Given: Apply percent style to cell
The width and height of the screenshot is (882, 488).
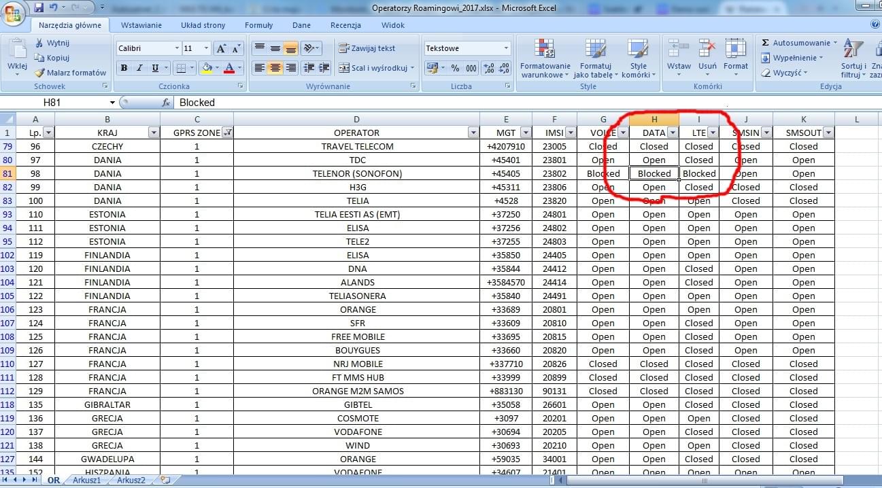Looking at the screenshot, I should tap(455, 68).
